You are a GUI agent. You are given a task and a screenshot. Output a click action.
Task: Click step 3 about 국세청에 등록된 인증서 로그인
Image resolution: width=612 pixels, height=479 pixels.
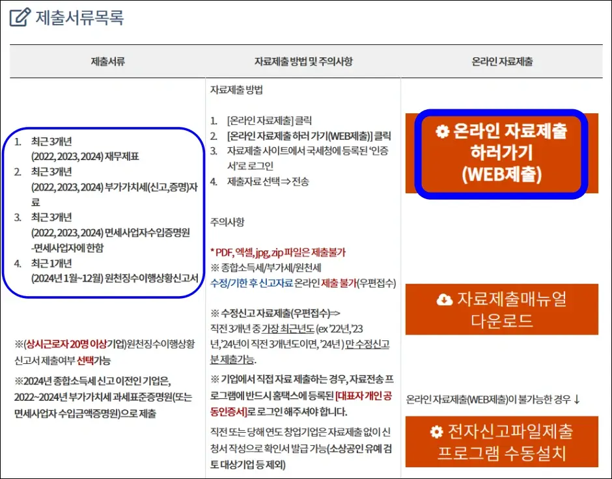307,158
